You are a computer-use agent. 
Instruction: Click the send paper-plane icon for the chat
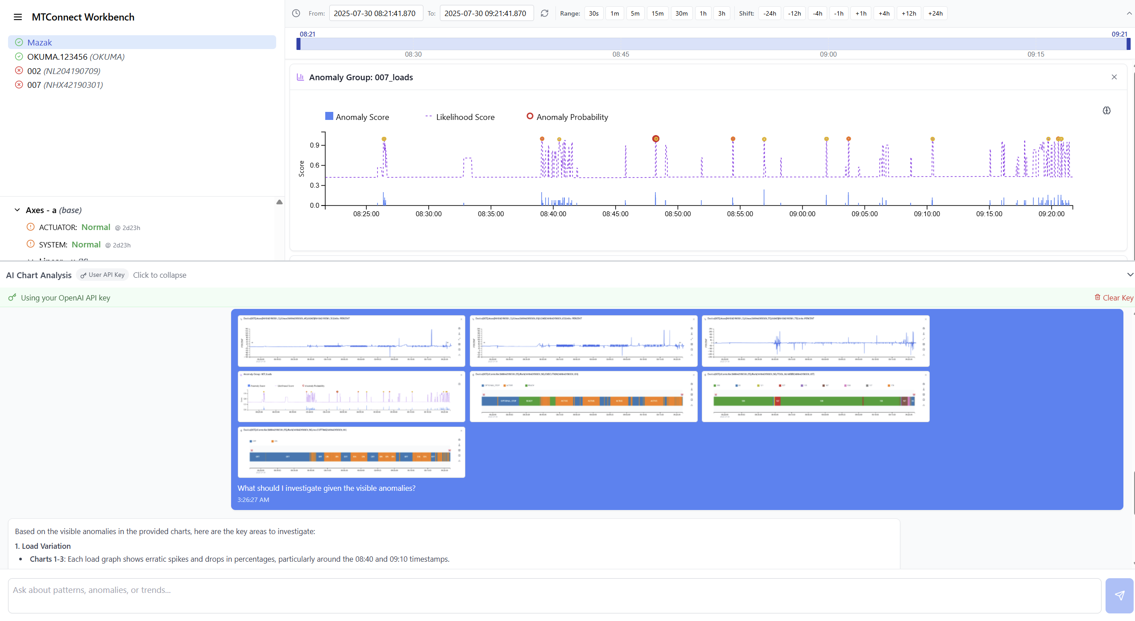point(1120,595)
